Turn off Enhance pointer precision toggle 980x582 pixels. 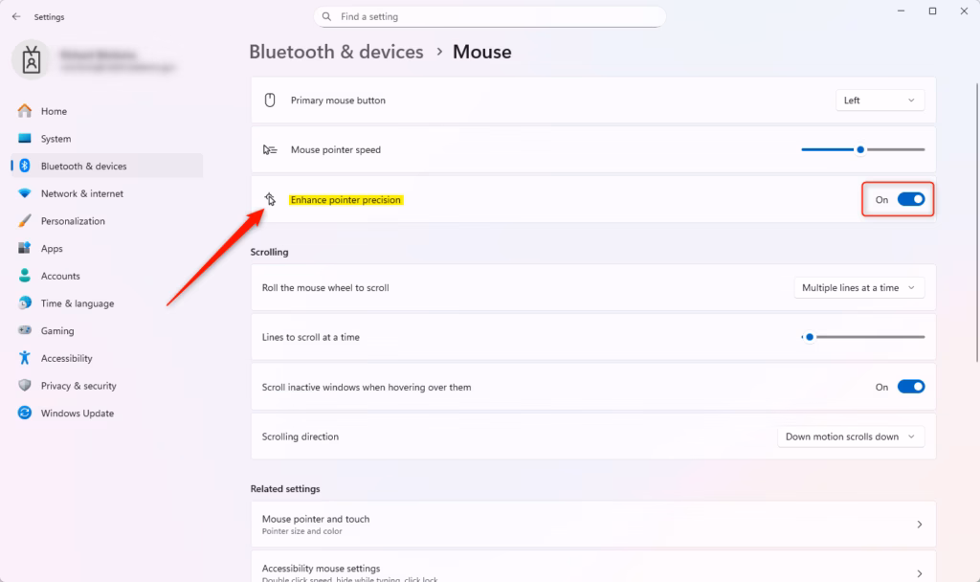pos(910,200)
